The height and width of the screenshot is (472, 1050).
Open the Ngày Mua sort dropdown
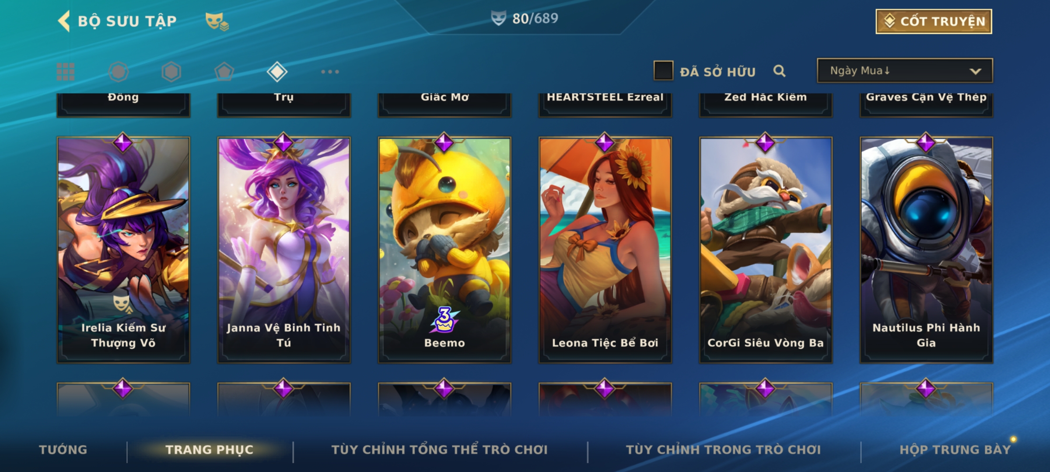tap(905, 70)
